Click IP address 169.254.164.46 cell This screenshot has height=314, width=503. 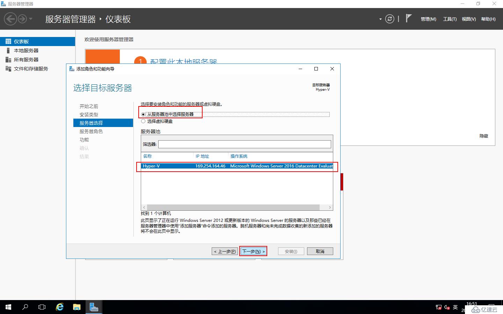[x=210, y=166]
